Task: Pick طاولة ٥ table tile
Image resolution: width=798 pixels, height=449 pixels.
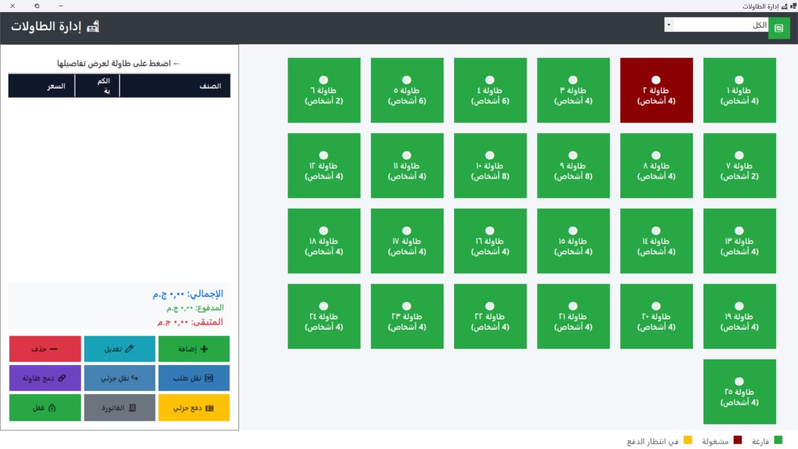Action: tap(407, 90)
